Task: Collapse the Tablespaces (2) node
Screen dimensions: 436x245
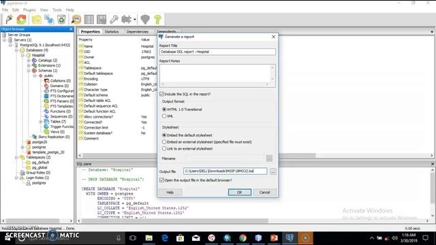Action: point(16,157)
